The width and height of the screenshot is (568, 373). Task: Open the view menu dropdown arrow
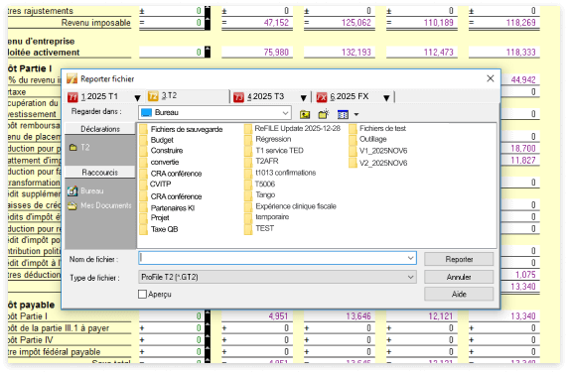coord(356,115)
